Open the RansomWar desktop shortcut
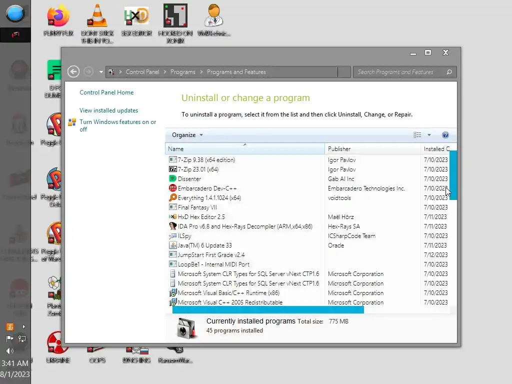This screenshot has height=384, width=512. point(175,355)
